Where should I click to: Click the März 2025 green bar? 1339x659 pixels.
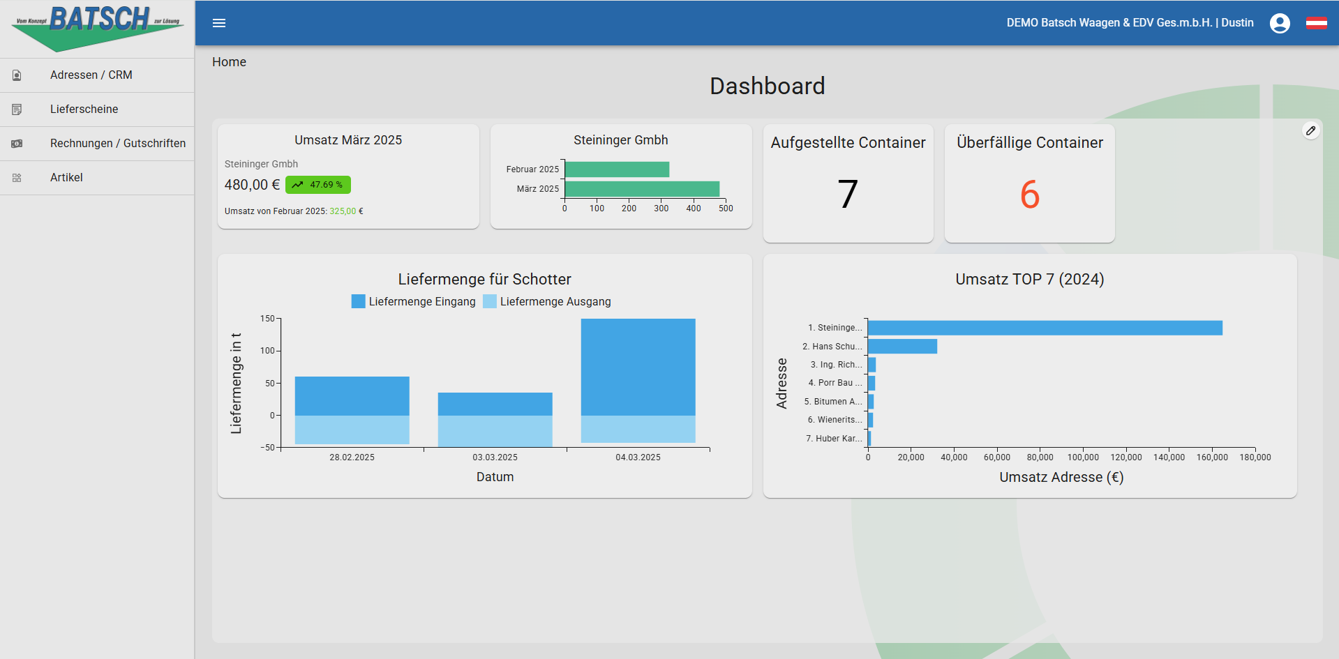(x=642, y=189)
